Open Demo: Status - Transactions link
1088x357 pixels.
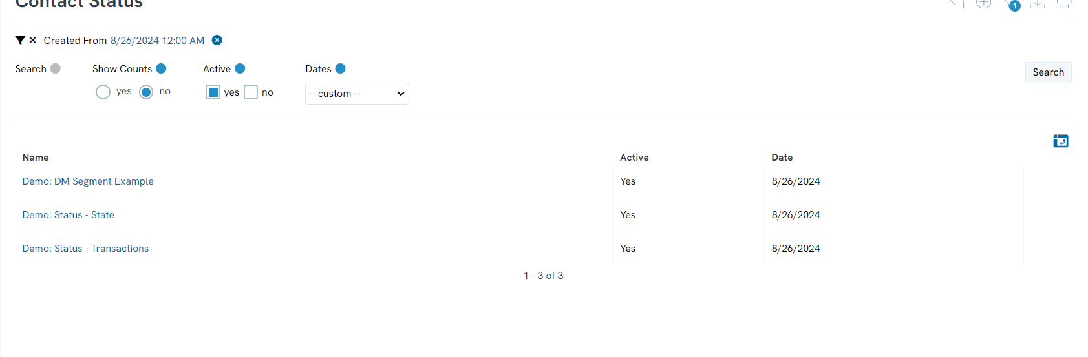tap(85, 249)
